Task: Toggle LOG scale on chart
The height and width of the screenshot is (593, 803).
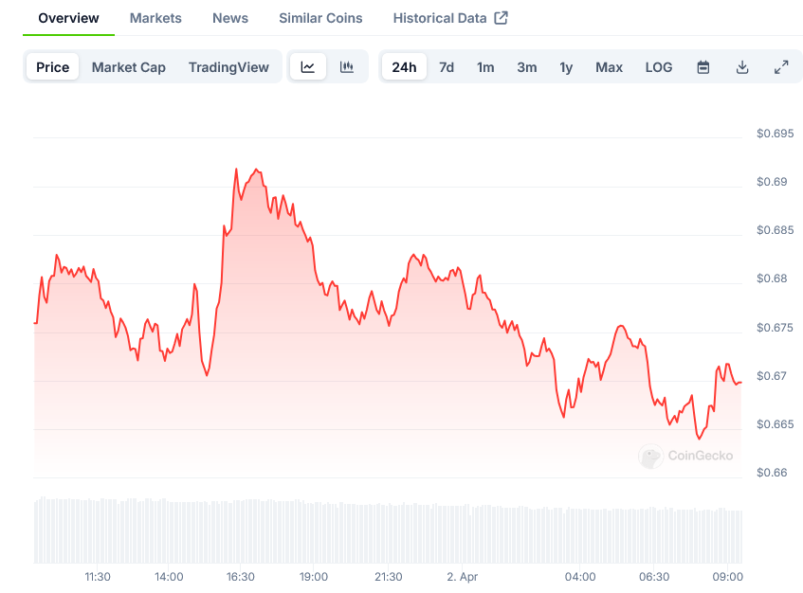Action: point(659,67)
